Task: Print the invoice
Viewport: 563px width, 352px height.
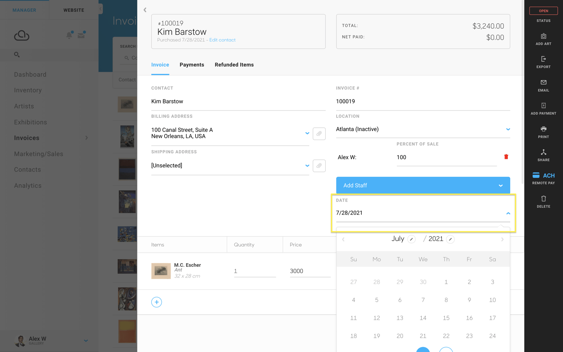Action: click(543, 129)
